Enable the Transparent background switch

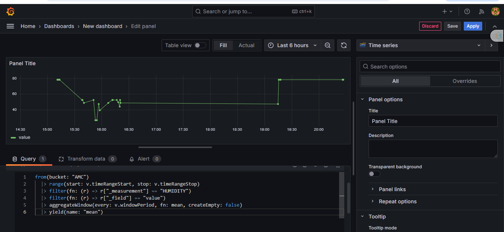374,174
